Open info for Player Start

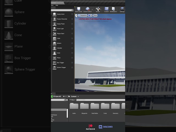tap(72, 34)
